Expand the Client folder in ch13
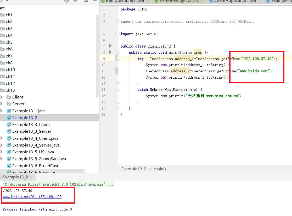This screenshot has height=216, width=292. click(1, 97)
